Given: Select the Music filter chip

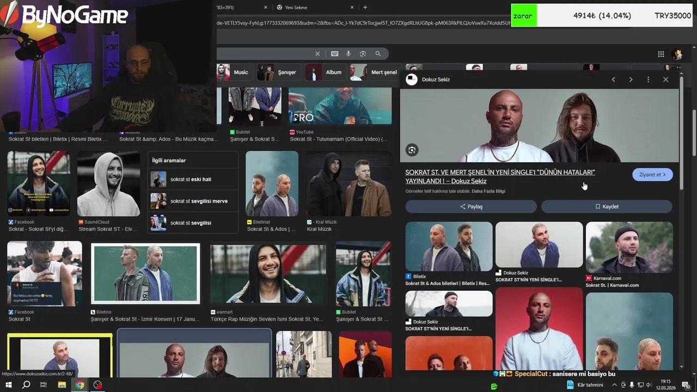Looking at the screenshot, I should coord(233,72).
